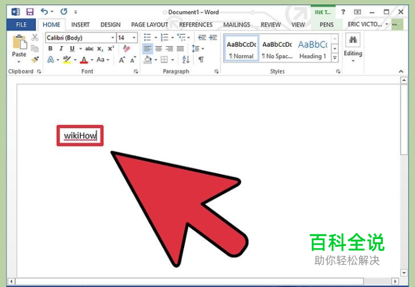Viewport: 415px width, 287px height.
Task: Open the REVIEW tab
Action: [x=270, y=25]
